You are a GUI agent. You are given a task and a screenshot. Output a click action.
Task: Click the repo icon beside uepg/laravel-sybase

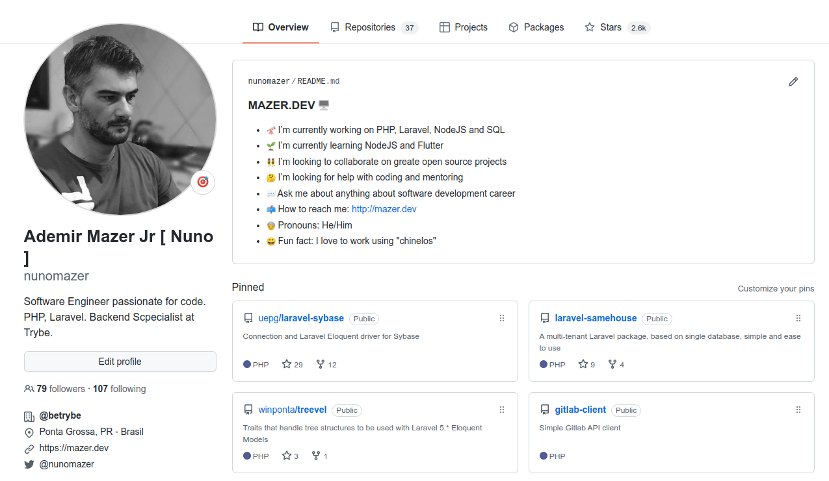[248, 318]
